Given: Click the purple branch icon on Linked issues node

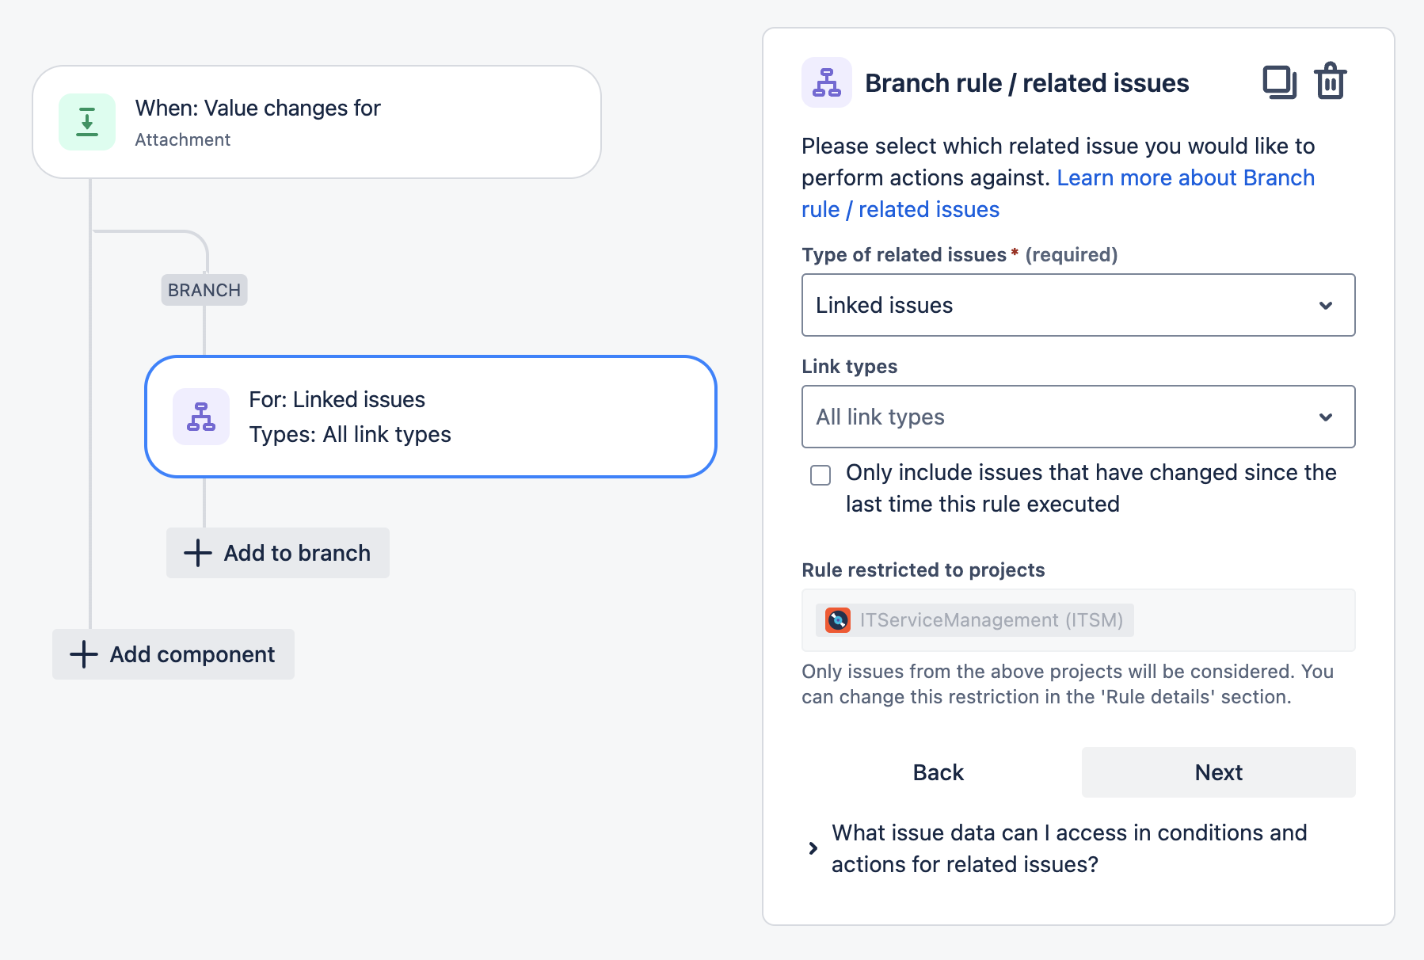Looking at the screenshot, I should tap(201, 417).
